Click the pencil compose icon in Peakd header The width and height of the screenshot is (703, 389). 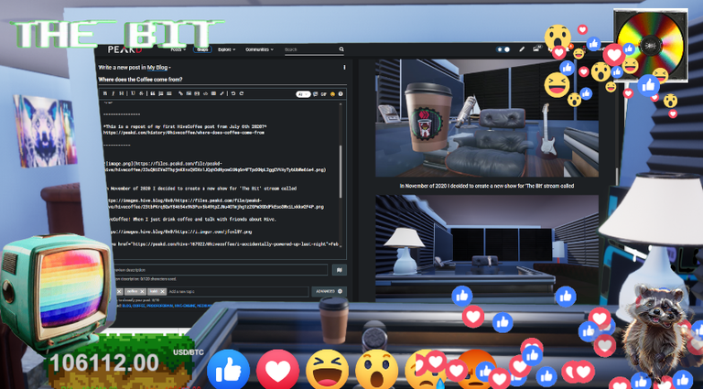(x=522, y=49)
